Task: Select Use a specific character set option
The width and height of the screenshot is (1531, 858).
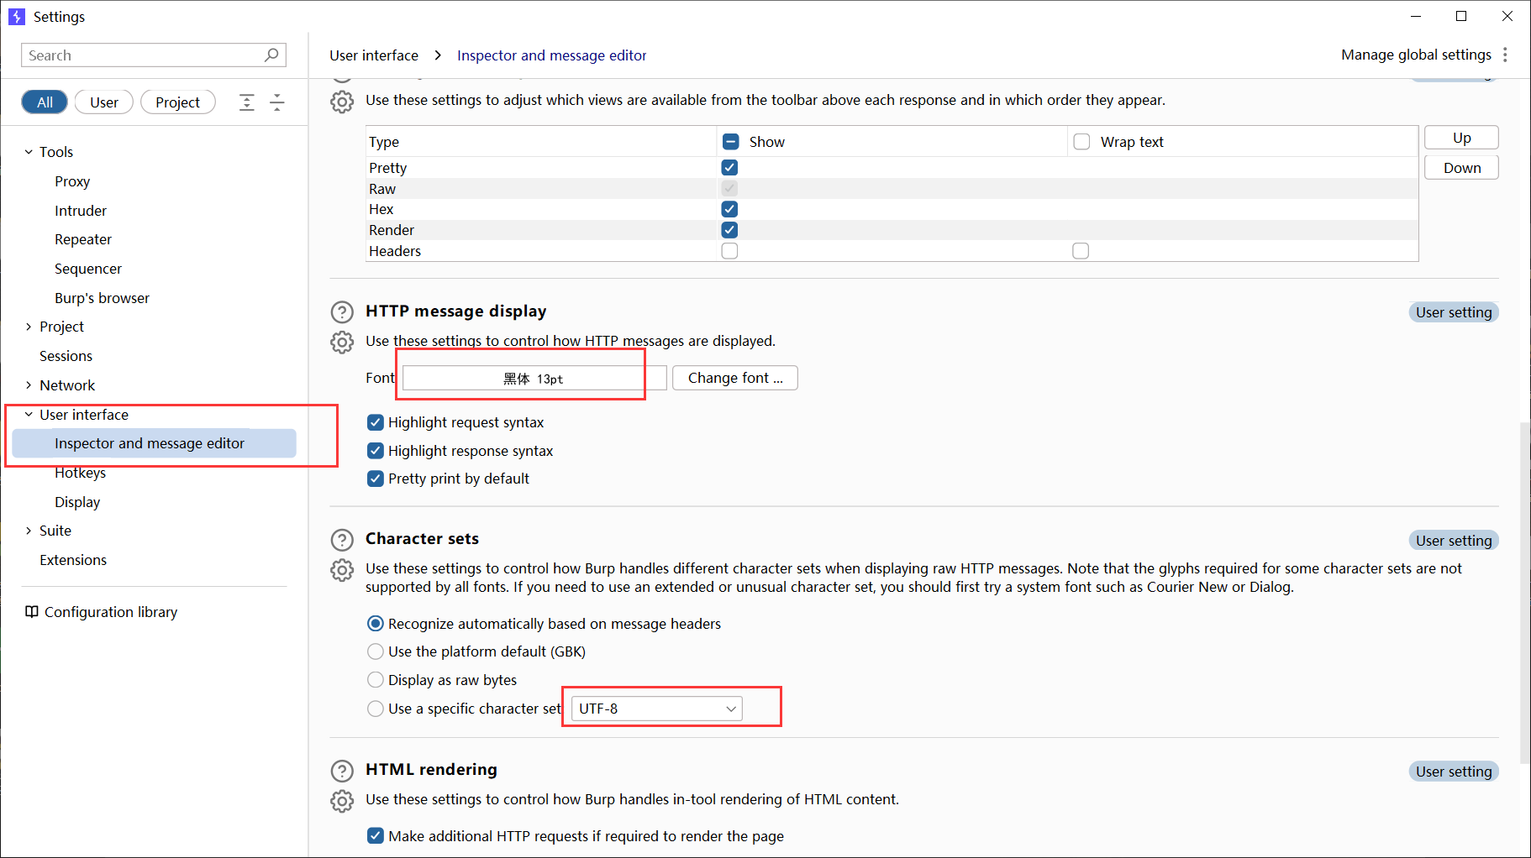Action: tap(376, 709)
